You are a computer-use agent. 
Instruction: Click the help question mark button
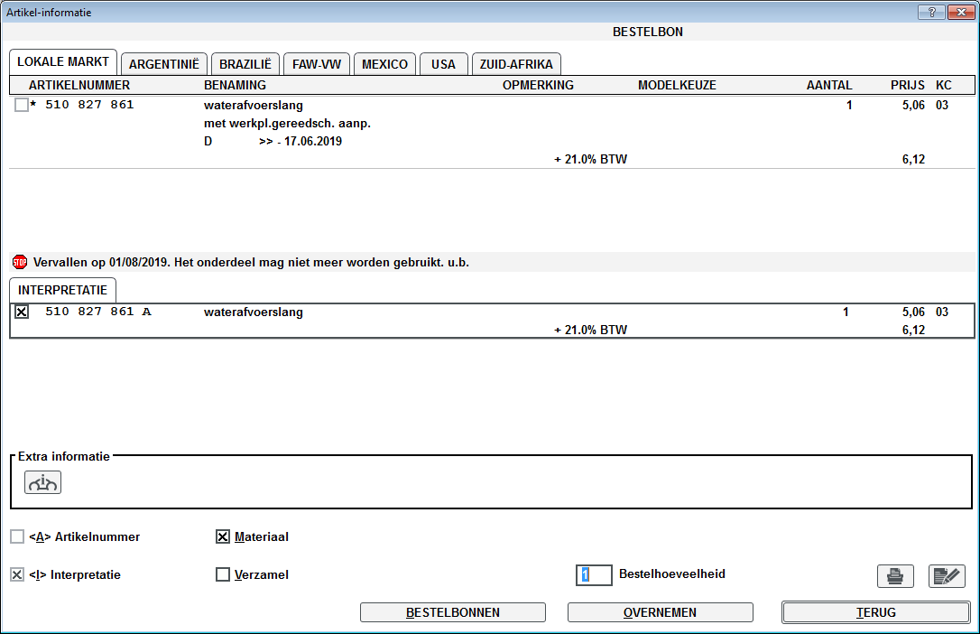930,12
